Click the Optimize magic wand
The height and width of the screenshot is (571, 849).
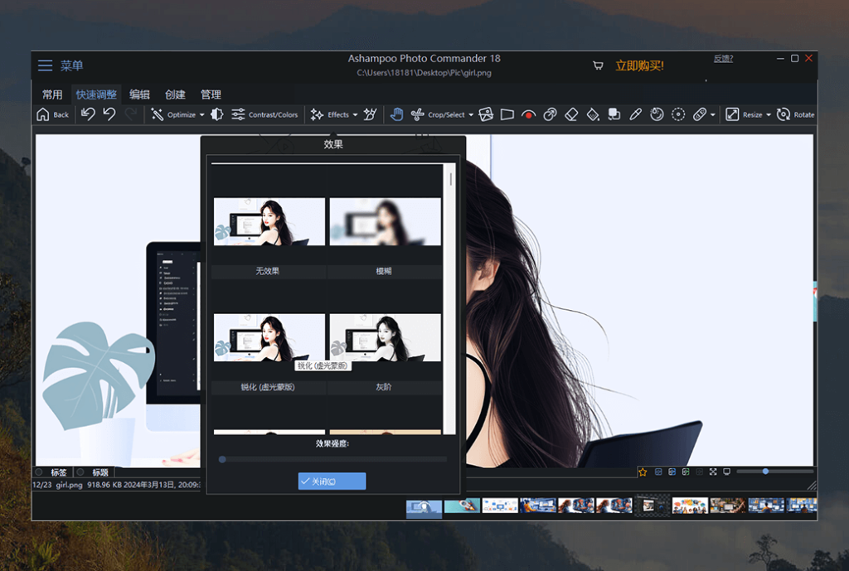coord(157,114)
